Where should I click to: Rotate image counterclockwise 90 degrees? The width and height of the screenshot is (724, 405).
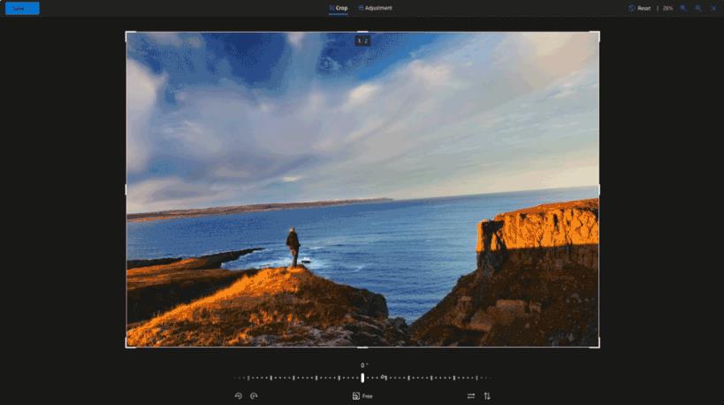click(x=238, y=396)
